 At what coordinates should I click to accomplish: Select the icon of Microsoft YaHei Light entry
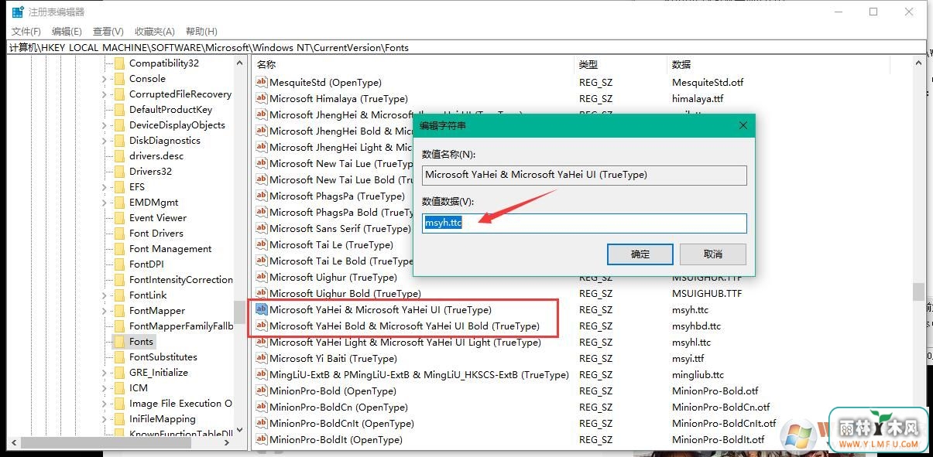(262, 343)
